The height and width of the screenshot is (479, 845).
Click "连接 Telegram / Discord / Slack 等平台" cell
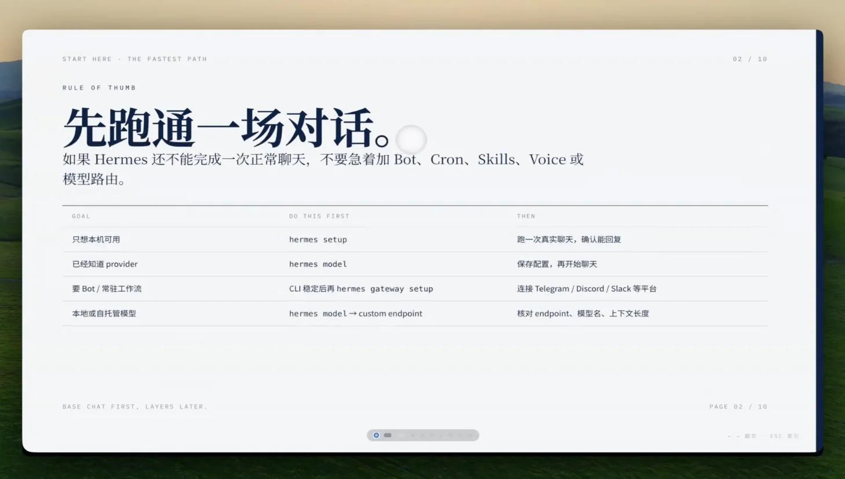587,289
